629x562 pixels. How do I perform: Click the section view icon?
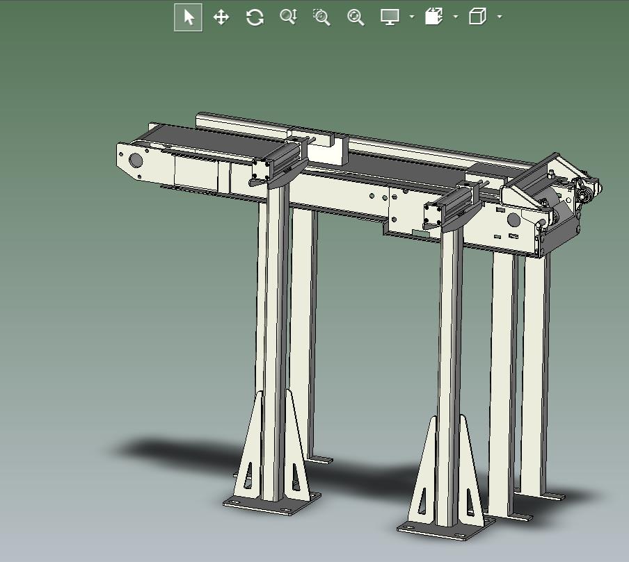click(434, 17)
